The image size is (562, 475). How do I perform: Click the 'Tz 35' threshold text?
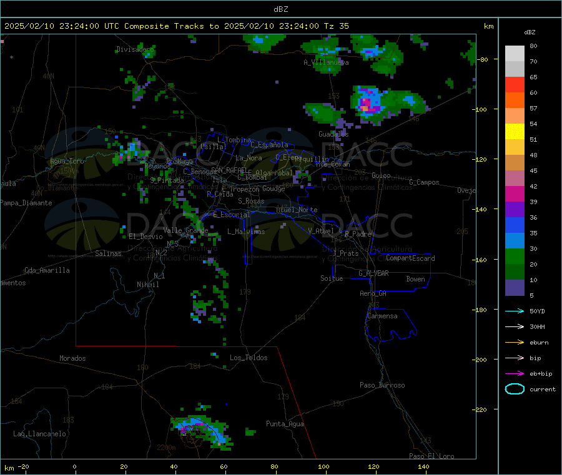coord(336,26)
